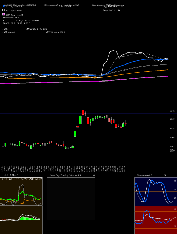Click the 17.68 price level label
Screen dimensions: 177x234
[x=172, y=138]
